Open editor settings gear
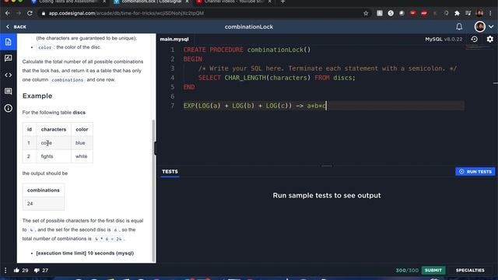Screen dimensions: 498x280 489,39
